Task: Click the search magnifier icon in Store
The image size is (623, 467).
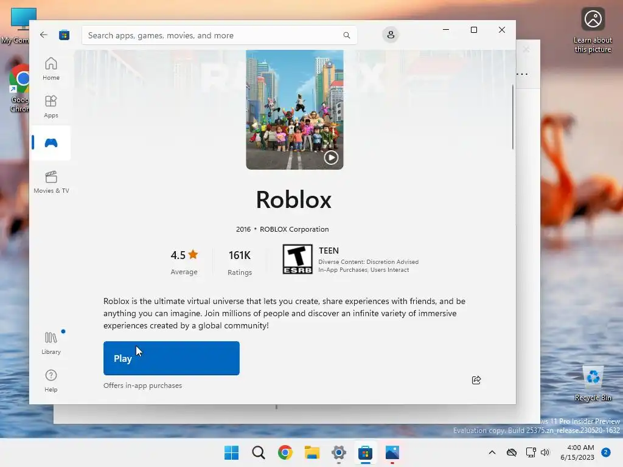Action: click(346, 35)
